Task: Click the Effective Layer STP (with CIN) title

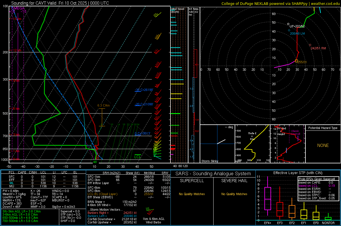Action: tap(298, 173)
